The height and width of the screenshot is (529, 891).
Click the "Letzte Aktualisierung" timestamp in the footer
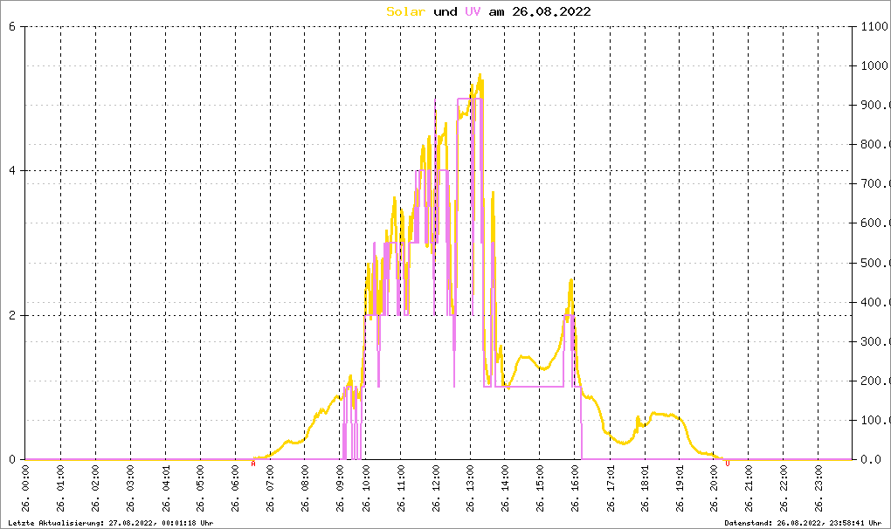click(111, 523)
